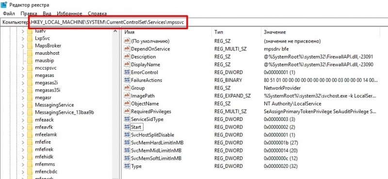Select the mfefirek tree item
The image size is (388, 179).
pyautogui.click(x=44, y=149)
